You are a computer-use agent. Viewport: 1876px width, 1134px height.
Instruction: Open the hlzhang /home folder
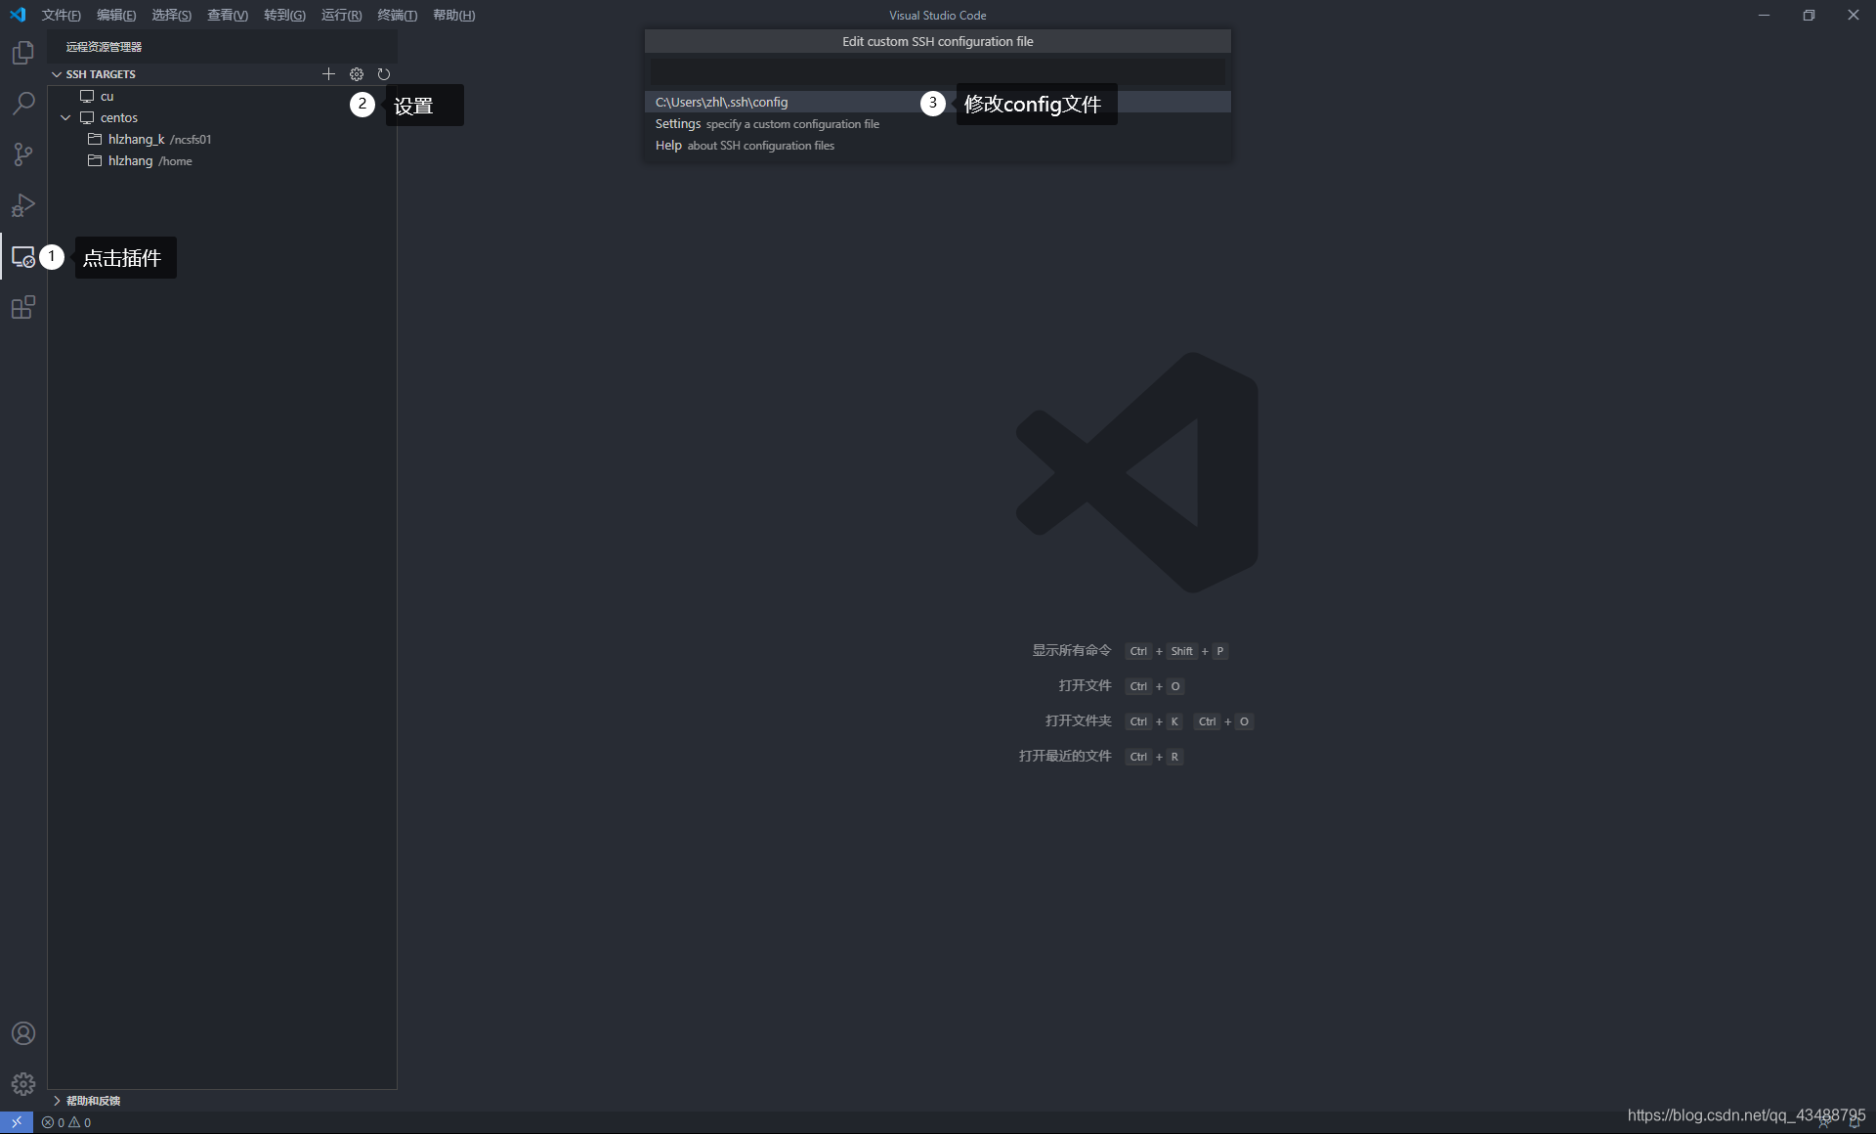[x=223, y=160]
